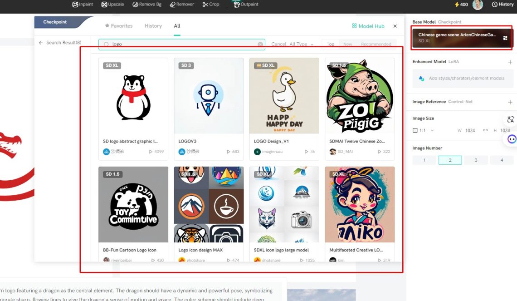Select the Crop tool

click(x=210, y=4)
